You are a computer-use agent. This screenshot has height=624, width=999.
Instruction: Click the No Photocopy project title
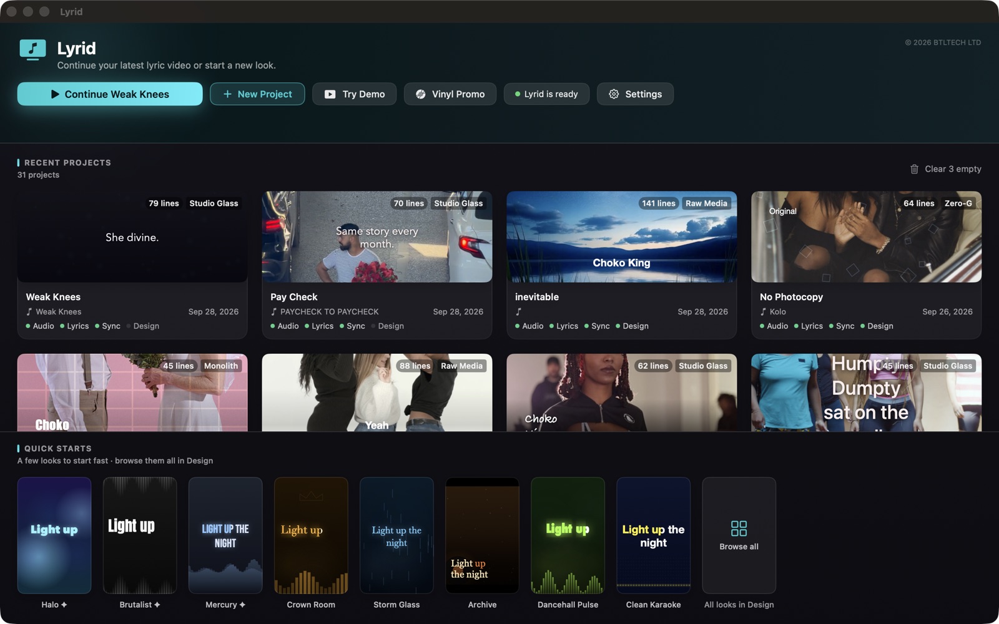(791, 297)
